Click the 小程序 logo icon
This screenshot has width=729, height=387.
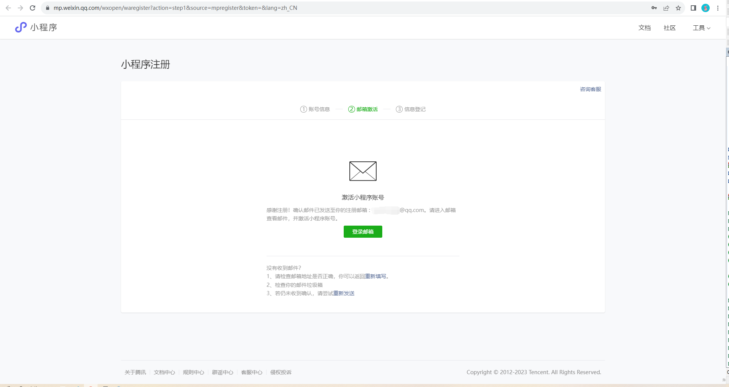[x=21, y=27]
